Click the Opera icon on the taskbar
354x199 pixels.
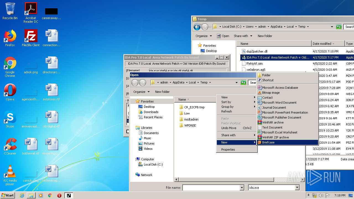(x=59, y=195)
